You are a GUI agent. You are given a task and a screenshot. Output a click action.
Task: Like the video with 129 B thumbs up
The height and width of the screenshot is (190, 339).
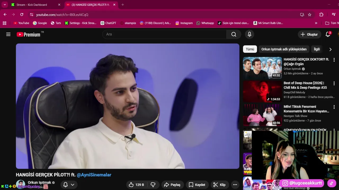click(136, 185)
